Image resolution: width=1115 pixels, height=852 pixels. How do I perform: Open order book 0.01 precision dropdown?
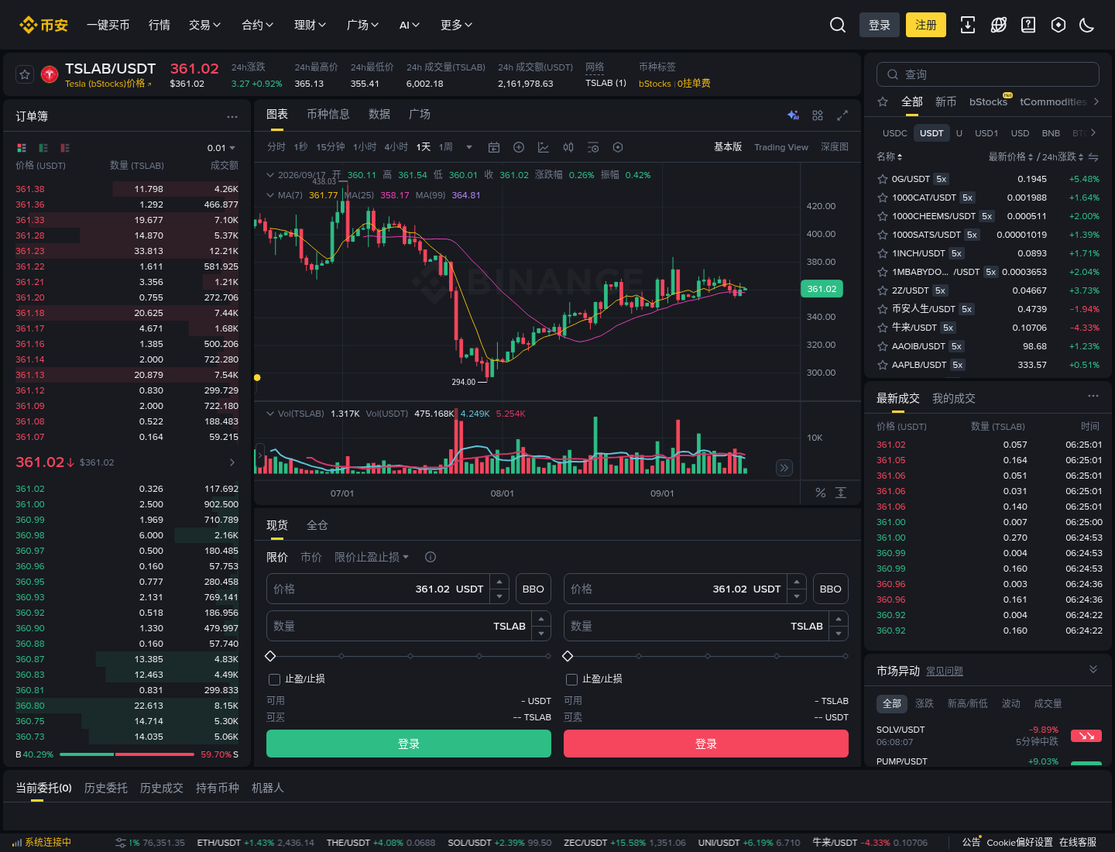point(221,148)
